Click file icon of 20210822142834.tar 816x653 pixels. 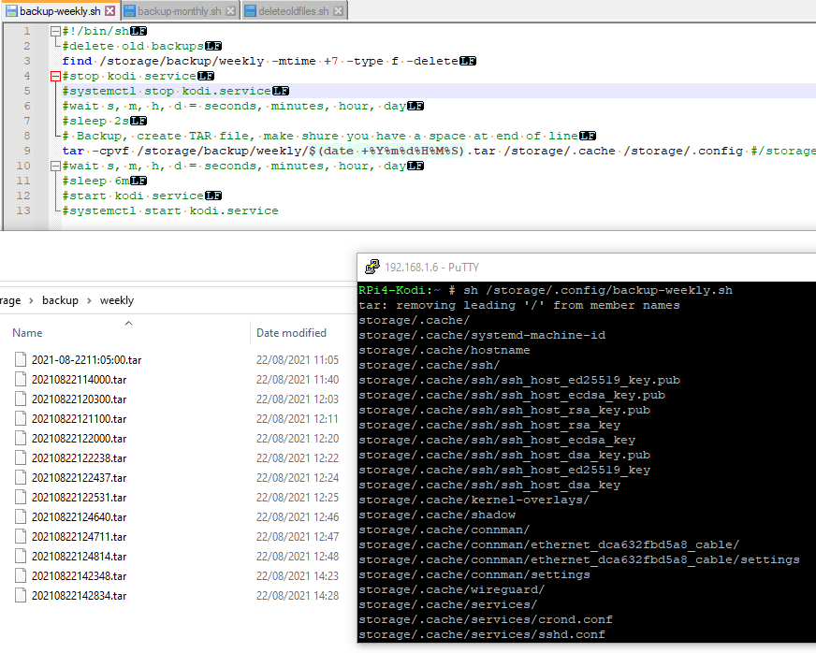[21, 595]
